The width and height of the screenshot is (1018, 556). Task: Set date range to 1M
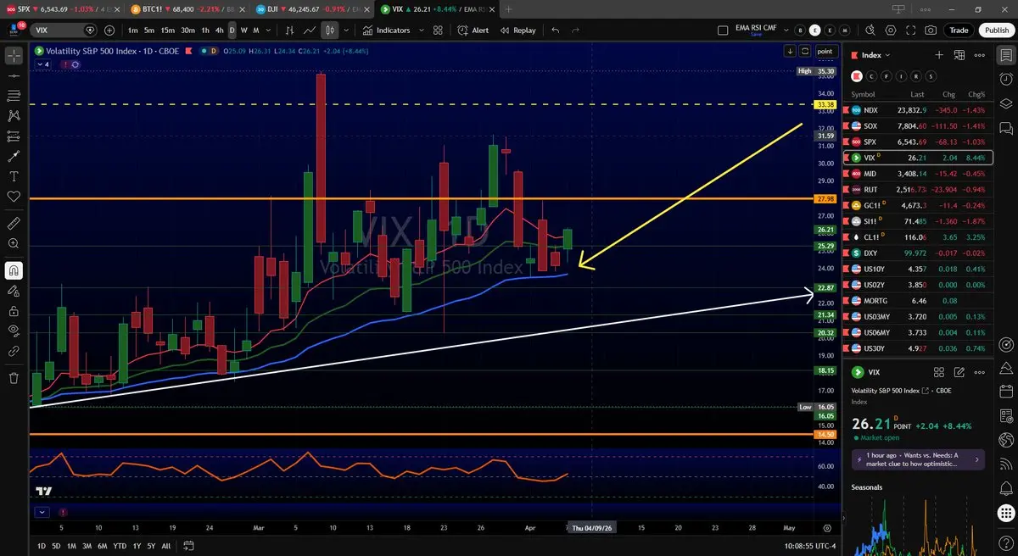click(72, 546)
